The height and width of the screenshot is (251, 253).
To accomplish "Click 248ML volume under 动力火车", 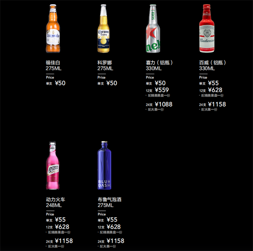I will (x=54, y=205).
